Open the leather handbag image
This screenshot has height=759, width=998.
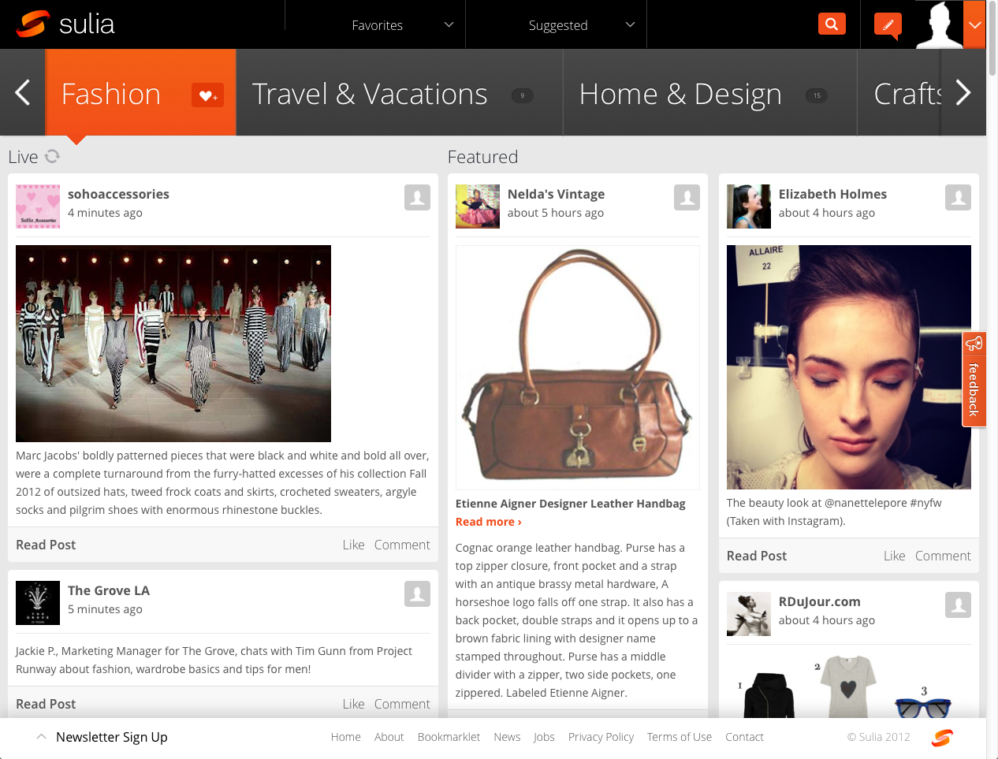coord(578,367)
